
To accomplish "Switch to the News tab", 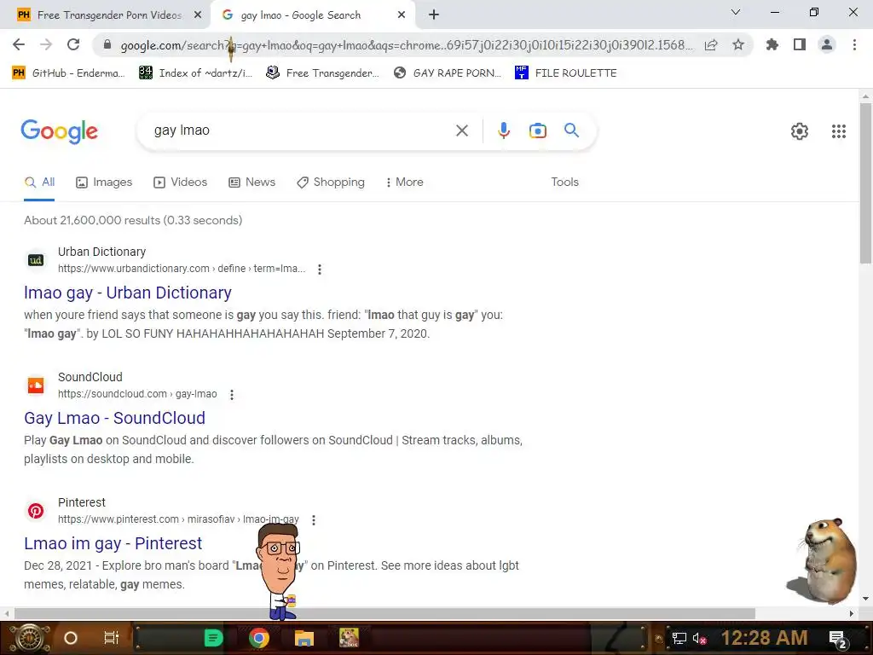I will click(252, 183).
